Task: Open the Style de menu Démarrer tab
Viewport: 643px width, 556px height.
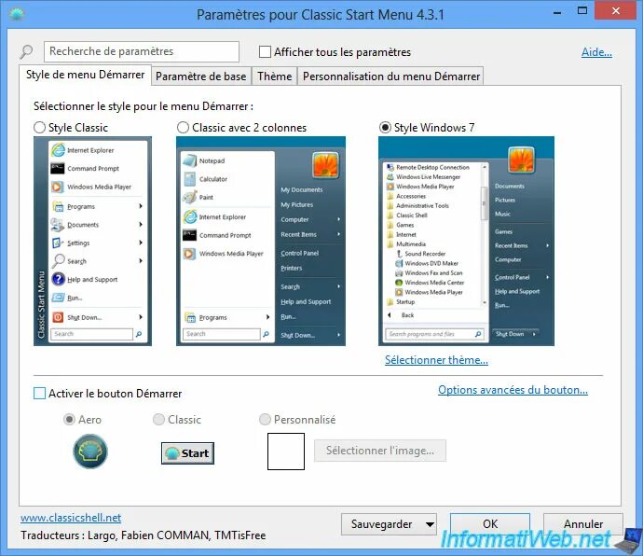Action: [x=86, y=75]
